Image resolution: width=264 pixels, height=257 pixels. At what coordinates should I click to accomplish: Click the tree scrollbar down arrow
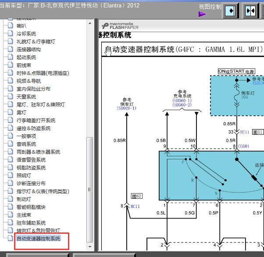(90, 247)
